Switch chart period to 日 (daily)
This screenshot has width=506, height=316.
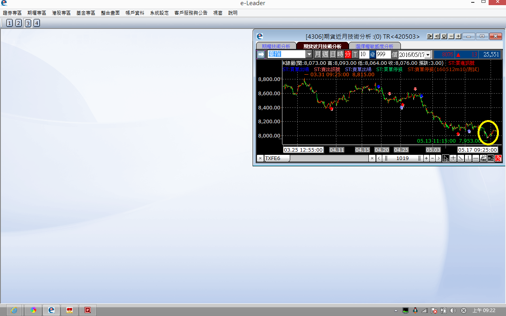coord(333,55)
